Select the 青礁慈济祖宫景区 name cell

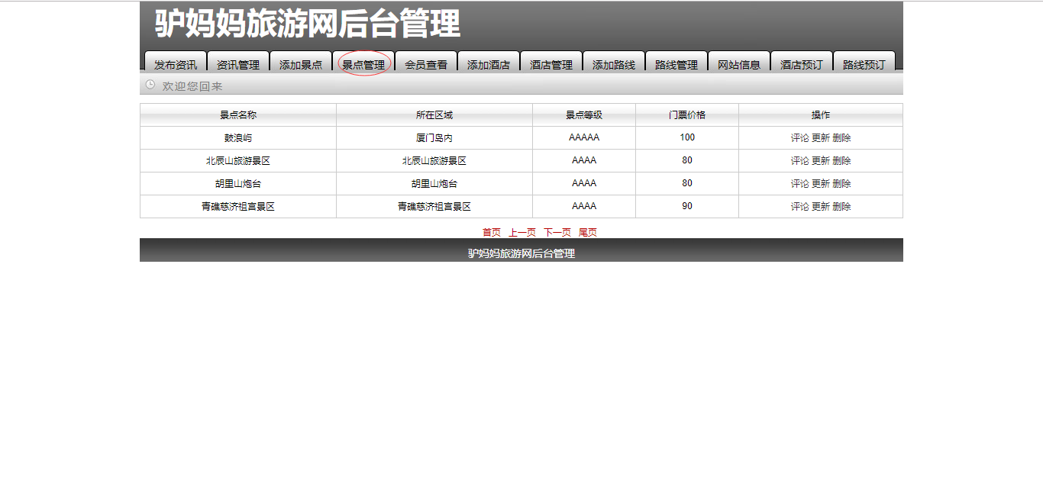coord(238,207)
